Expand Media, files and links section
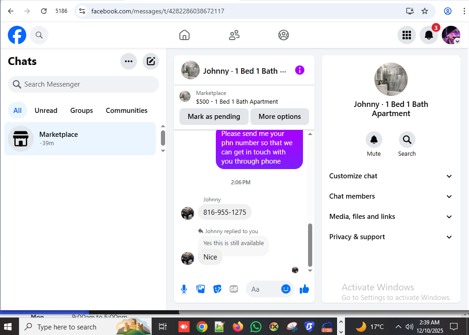 click(391, 217)
